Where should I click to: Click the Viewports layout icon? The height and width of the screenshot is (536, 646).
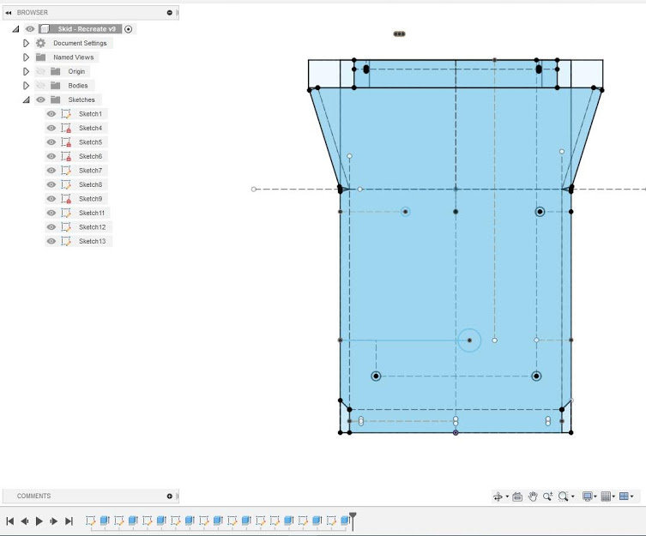click(x=624, y=497)
